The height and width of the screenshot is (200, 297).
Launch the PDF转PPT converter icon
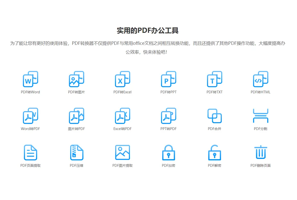coord(168,79)
